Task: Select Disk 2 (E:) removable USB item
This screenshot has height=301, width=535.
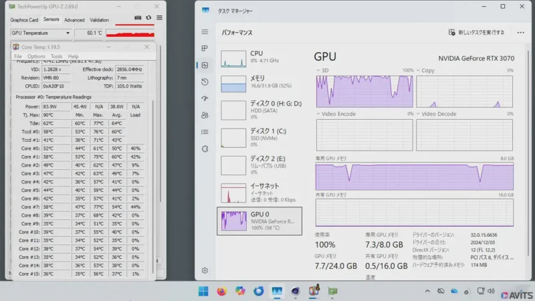Action: tap(259, 165)
